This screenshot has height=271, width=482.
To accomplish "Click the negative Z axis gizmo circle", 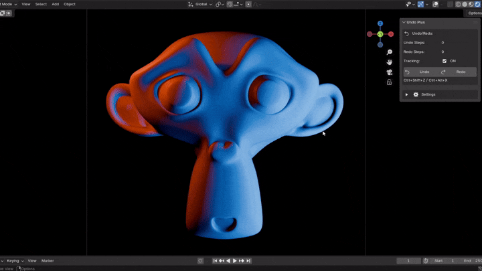I will [x=380, y=45].
